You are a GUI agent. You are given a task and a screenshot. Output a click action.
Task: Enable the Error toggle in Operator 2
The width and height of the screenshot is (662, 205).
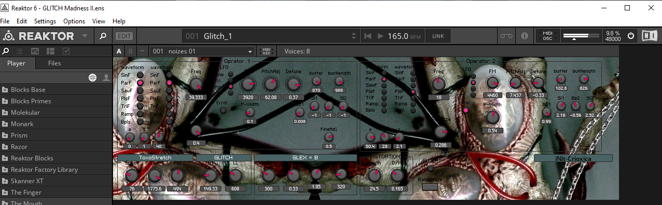(x=466, y=110)
